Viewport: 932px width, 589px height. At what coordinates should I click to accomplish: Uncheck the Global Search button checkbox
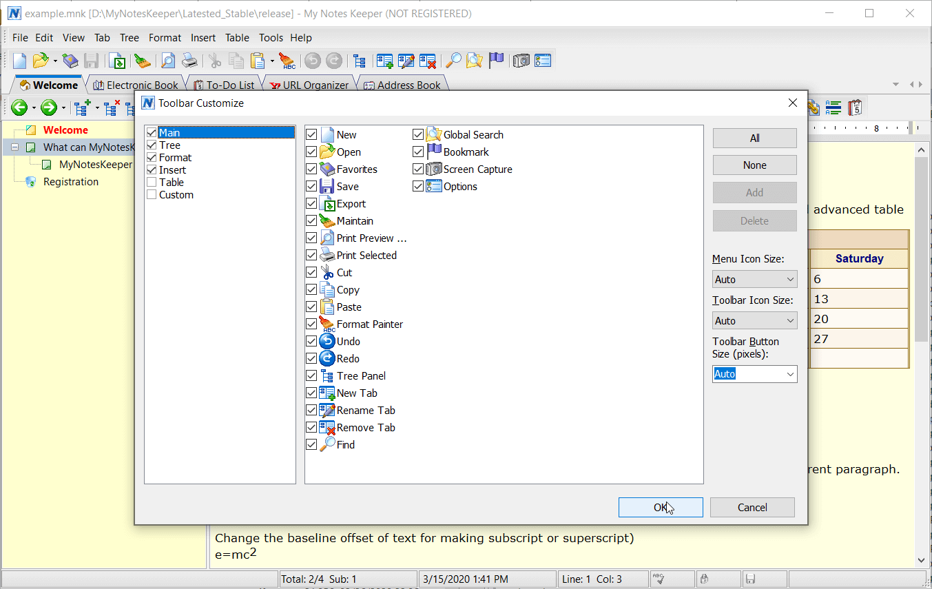pos(418,135)
